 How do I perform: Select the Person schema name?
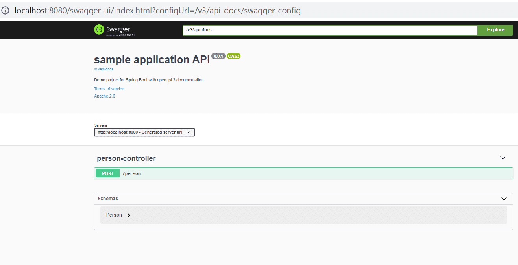coord(114,215)
